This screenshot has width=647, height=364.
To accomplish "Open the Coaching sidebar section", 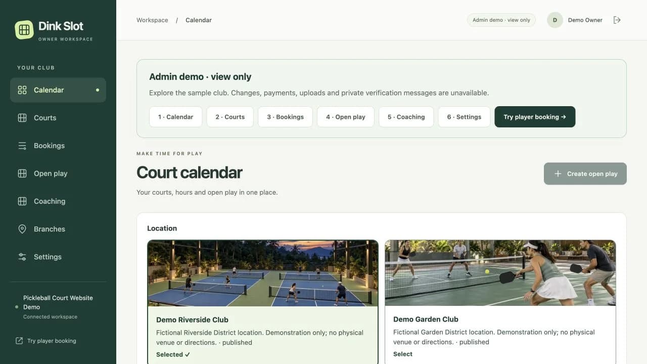I will [x=58, y=201].
